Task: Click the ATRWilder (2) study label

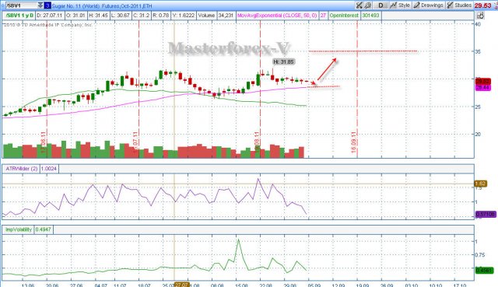Action: pos(21,169)
